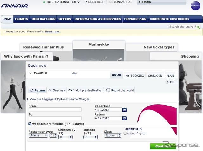This screenshot has height=151, width=203.
Task: Open the Why book with Finnair card
Action: pyautogui.click(x=26, y=56)
